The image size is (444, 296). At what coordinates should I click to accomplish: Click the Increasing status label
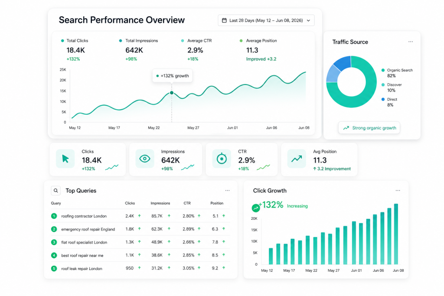pyautogui.click(x=297, y=206)
